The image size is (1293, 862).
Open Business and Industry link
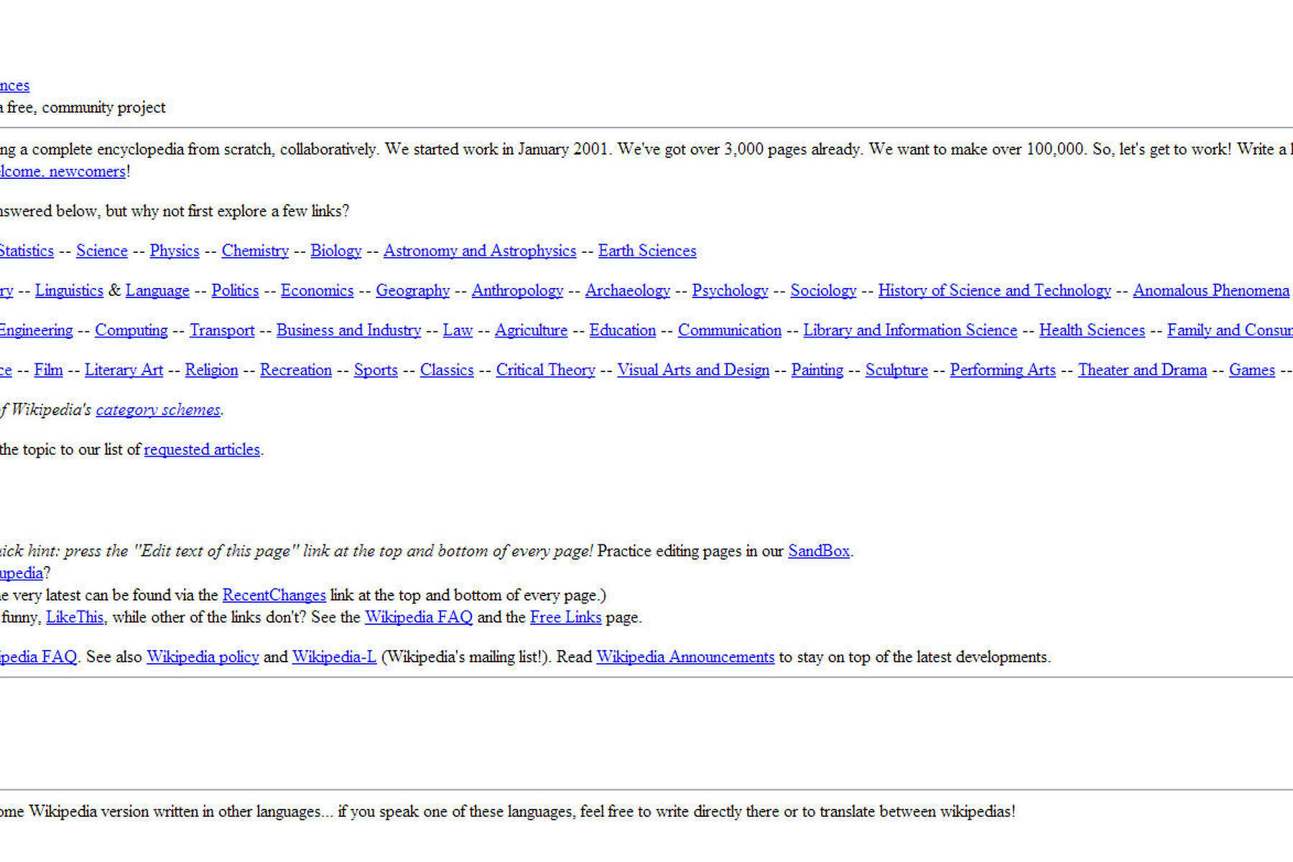(349, 330)
